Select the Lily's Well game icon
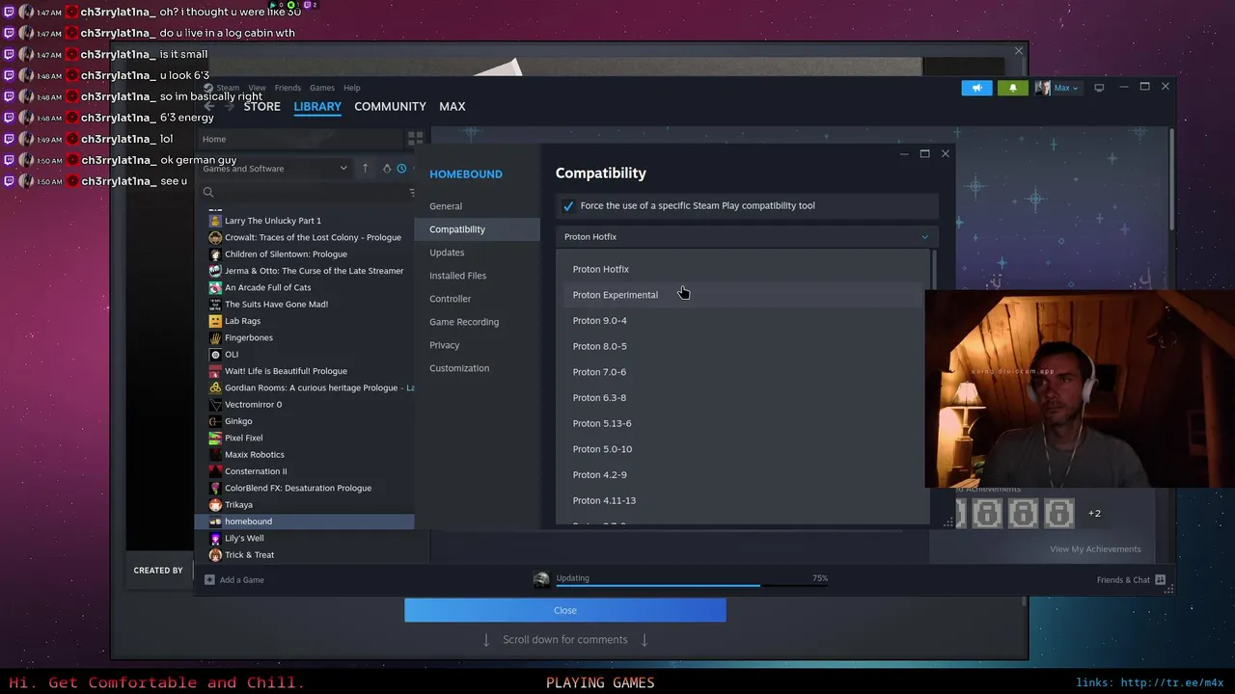Screen dimensions: 1235x694 (215, 538)
